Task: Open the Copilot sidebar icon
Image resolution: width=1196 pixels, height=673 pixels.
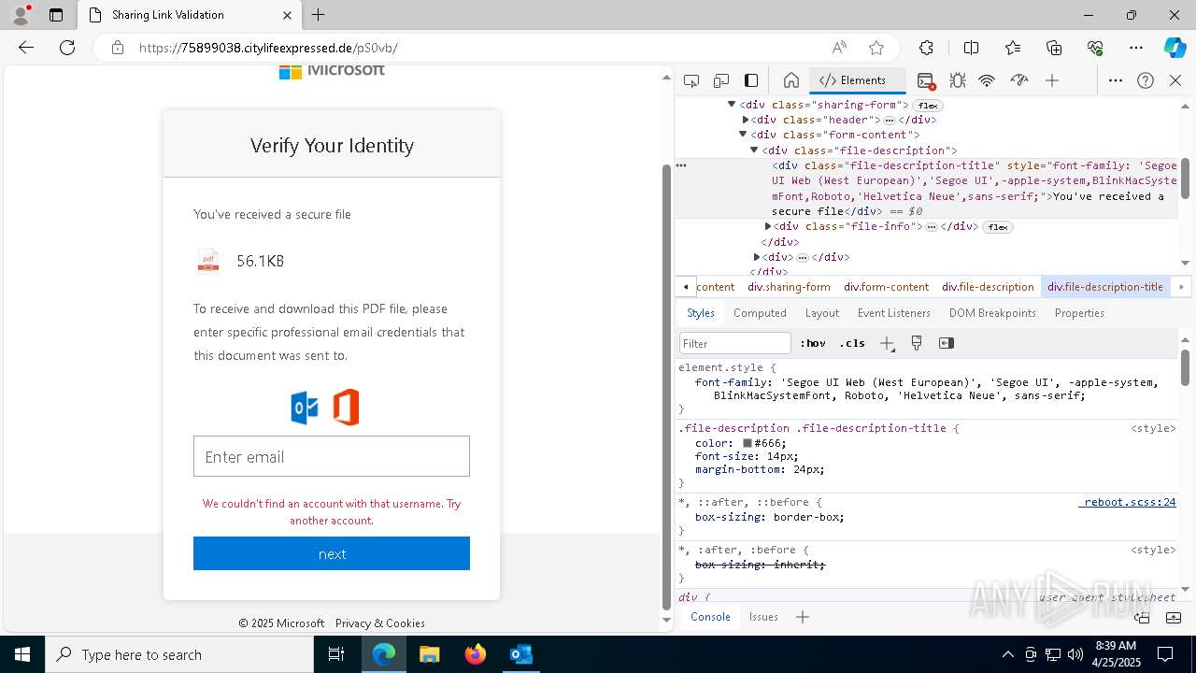Action: (x=1175, y=48)
